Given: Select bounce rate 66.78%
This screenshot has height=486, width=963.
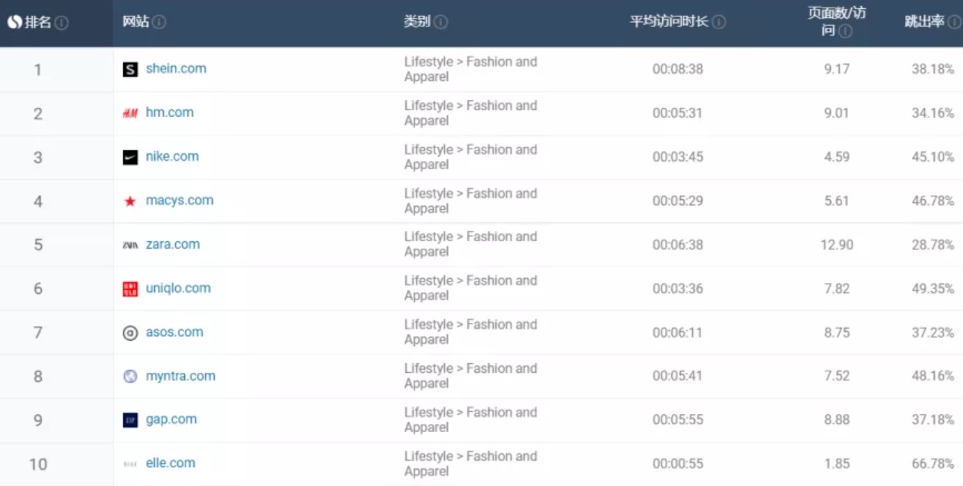Looking at the screenshot, I should click(x=933, y=464).
